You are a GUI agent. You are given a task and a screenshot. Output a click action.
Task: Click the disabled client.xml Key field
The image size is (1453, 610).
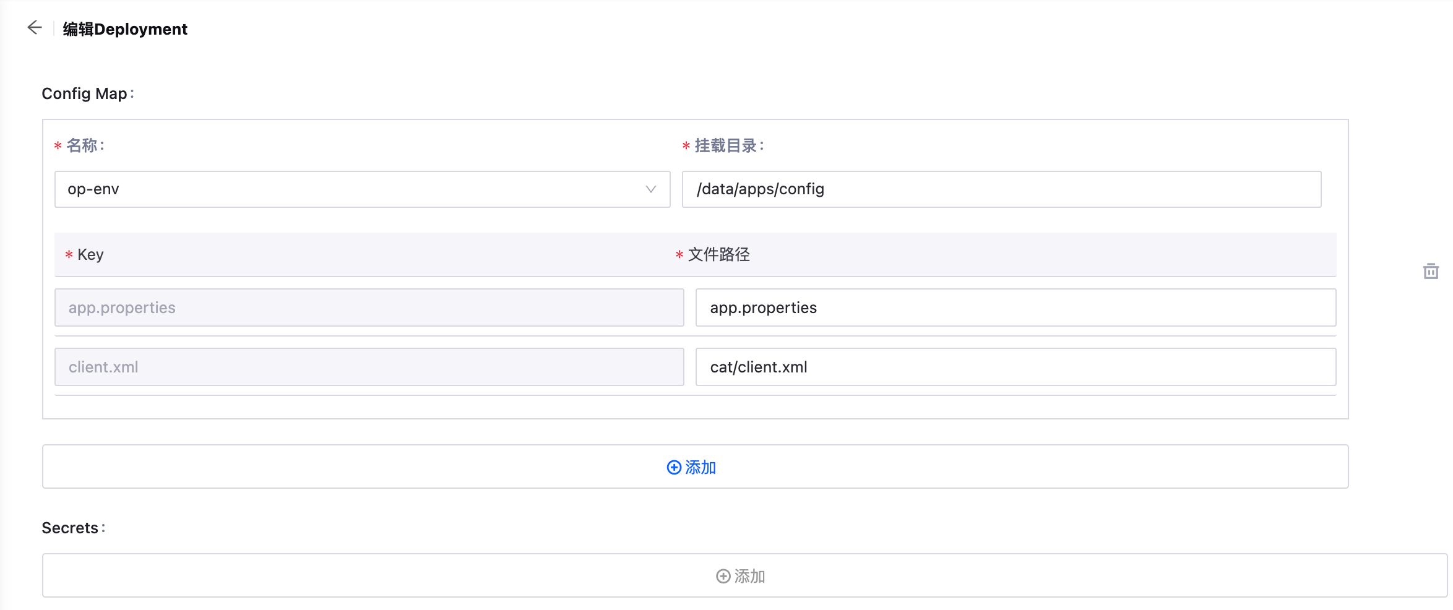click(x=369, y=367)
